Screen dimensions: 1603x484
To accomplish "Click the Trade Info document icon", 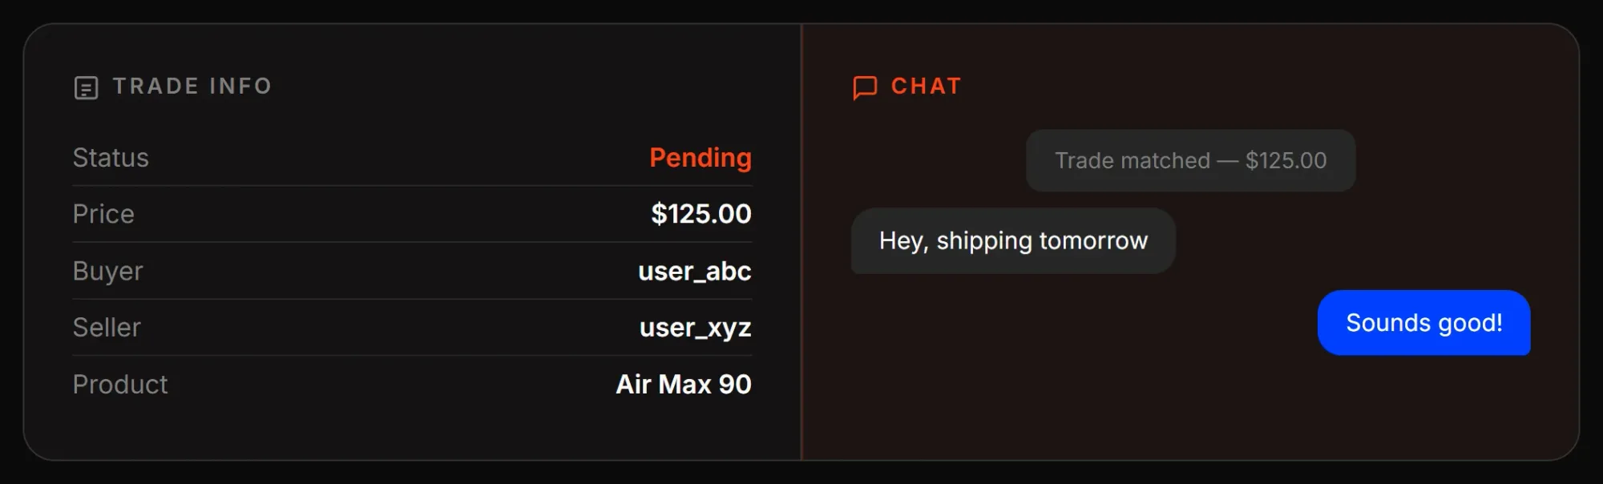I will (x=86, y=87).
